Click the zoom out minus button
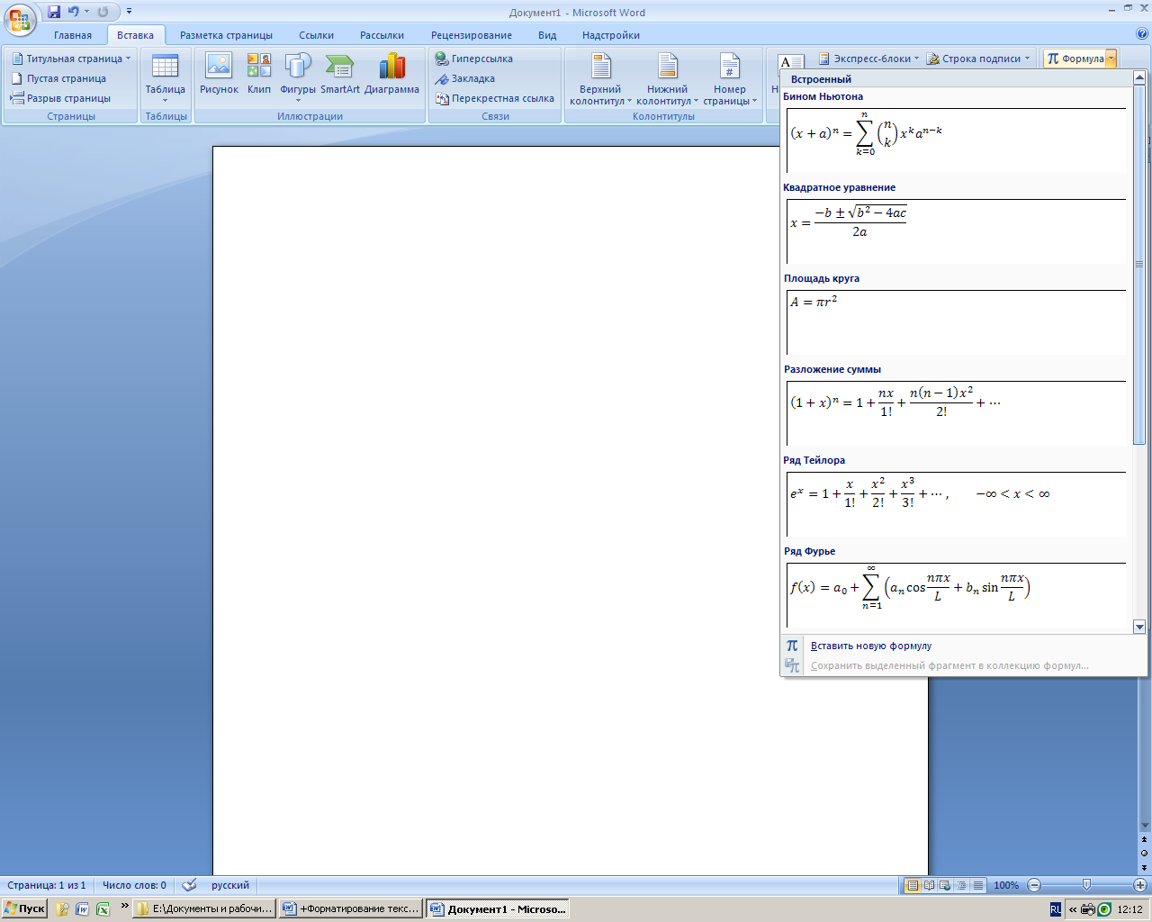 (x=1034, y=885)
